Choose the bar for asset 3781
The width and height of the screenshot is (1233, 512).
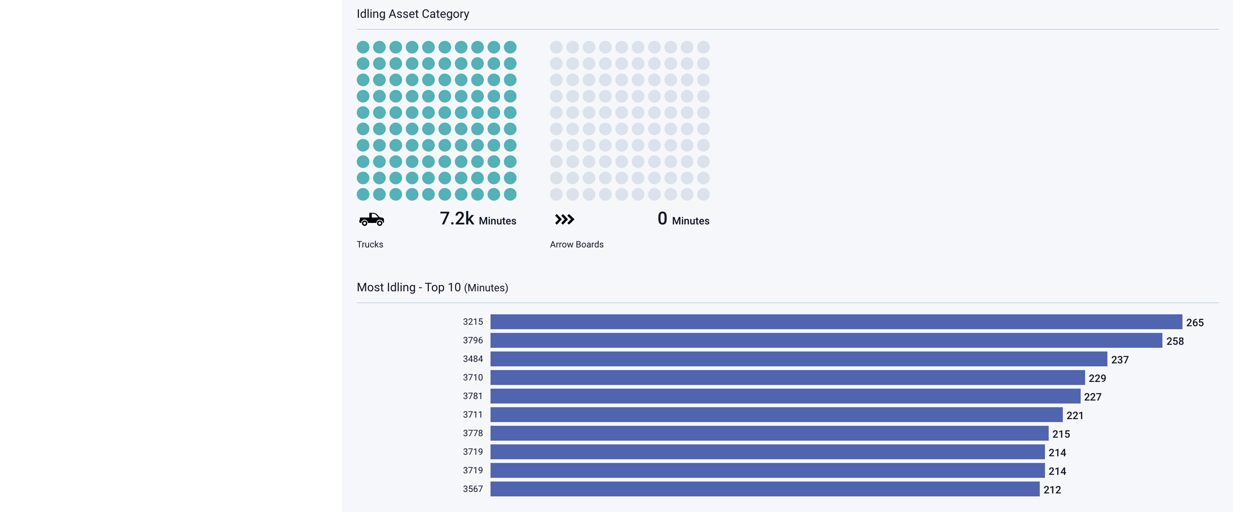pos(785,396)
